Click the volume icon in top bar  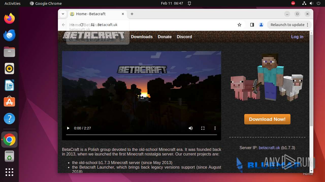pyautogui.click(x=312, y=3)
